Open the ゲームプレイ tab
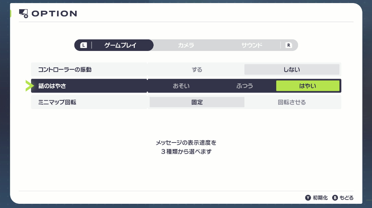 pyautogui.click(x=121, y=45)
